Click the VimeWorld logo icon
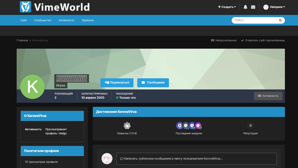The image size is (298, 168). 26,7
